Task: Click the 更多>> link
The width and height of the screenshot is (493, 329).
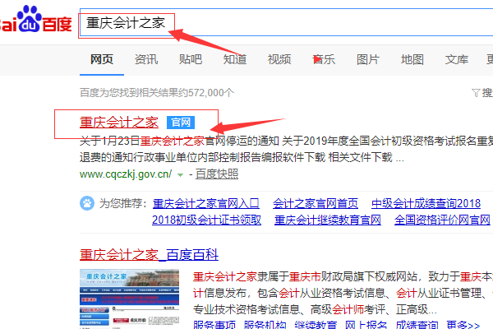Action: point(463,325)
